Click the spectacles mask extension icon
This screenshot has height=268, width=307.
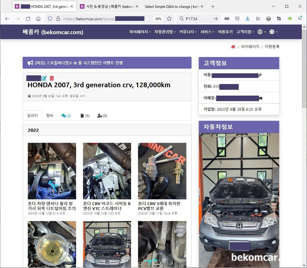click(x=227, y=19)
